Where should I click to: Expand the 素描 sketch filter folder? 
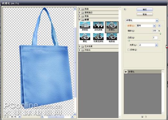coord(79,16)
